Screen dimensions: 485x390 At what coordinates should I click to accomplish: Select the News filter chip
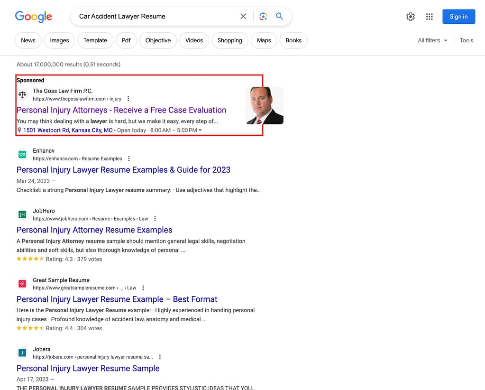coord(28,40)
